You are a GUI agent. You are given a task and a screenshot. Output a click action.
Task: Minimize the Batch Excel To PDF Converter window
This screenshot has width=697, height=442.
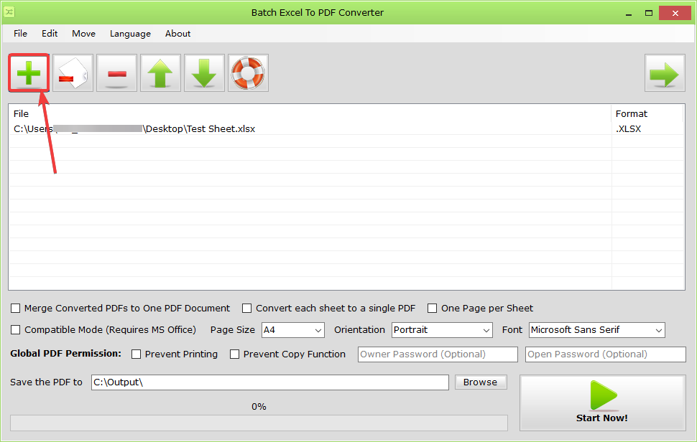click(629, 13)
